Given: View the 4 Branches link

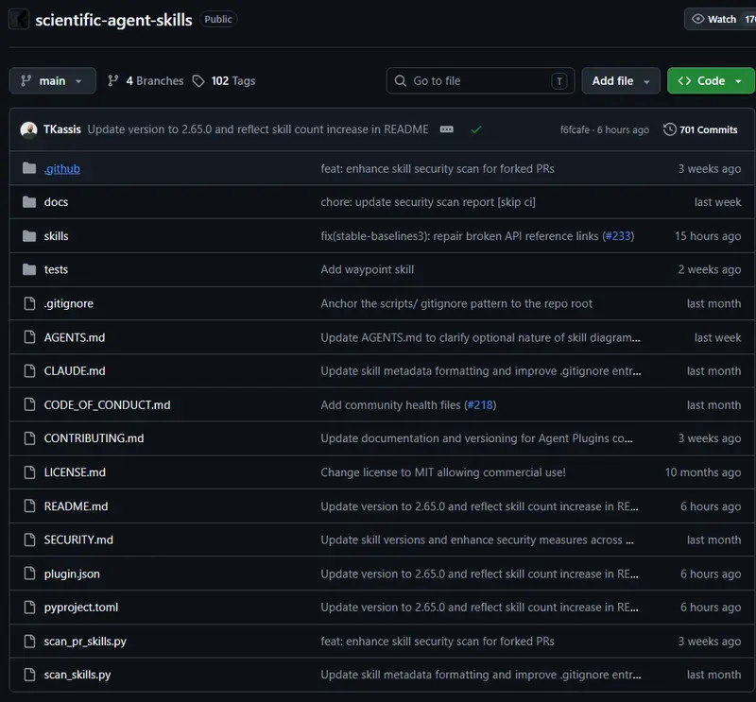Looking at the screenshot, I should (146, 80).
